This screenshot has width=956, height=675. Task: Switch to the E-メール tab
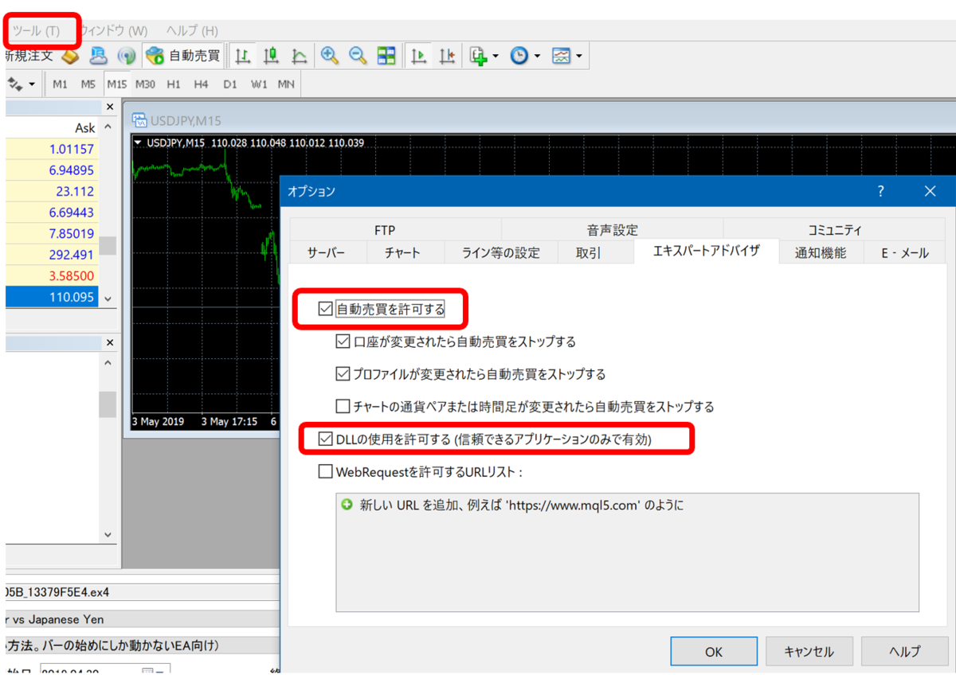905,252
